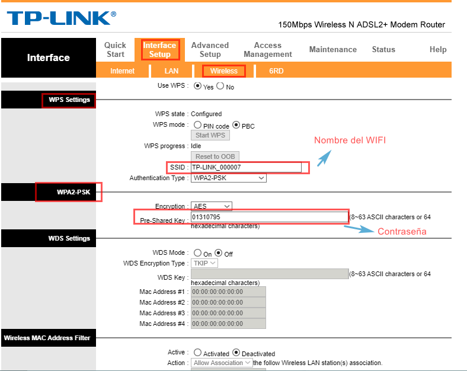Click the WPS Settings section header

tap(69, 100)
